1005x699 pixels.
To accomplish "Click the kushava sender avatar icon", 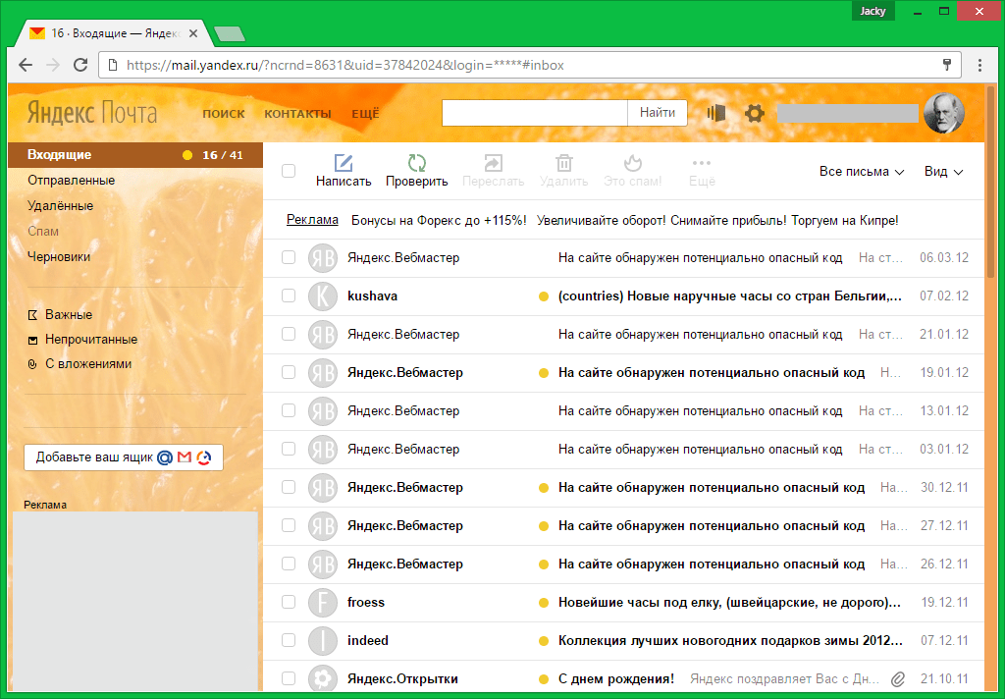I will 322,296.
